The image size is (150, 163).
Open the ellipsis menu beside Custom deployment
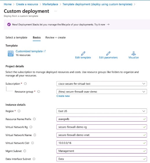pyautogui.click(x=56, y=11)
